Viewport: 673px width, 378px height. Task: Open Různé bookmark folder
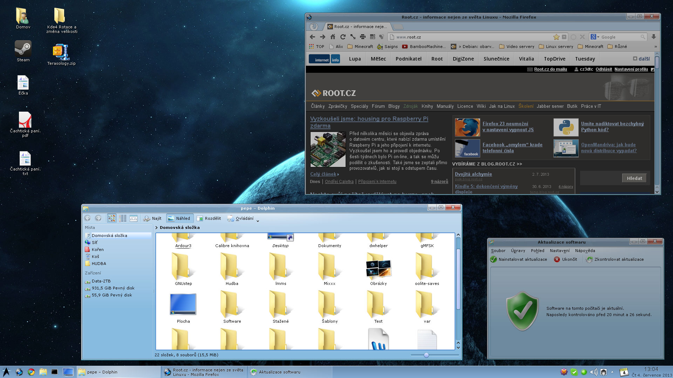tap(617, 47)
